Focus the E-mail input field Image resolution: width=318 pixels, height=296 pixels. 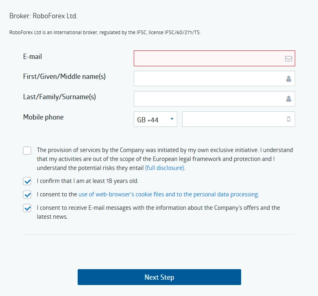(x=214, y=59)
